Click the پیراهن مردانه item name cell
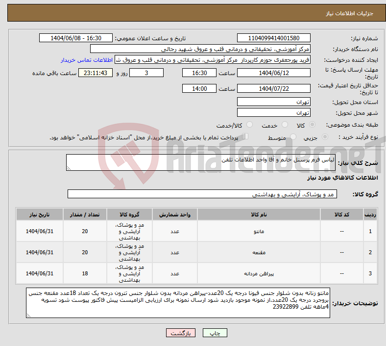This screenshot has width=386, height=346. click(x=259, y=273)
